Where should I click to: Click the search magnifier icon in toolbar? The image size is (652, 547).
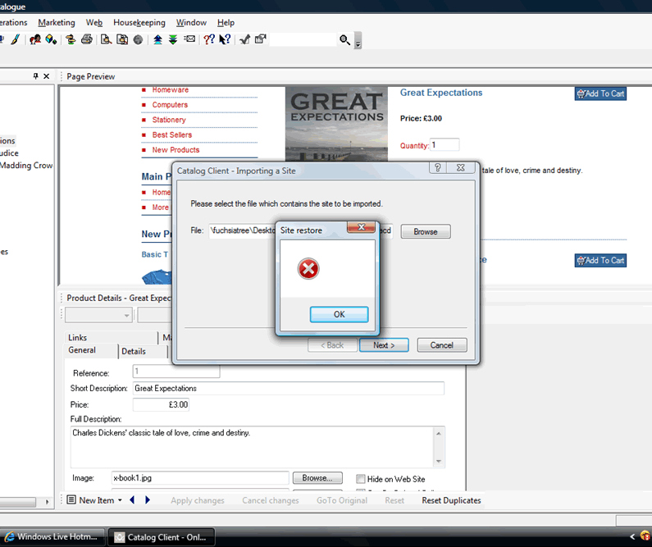(345, 39)
